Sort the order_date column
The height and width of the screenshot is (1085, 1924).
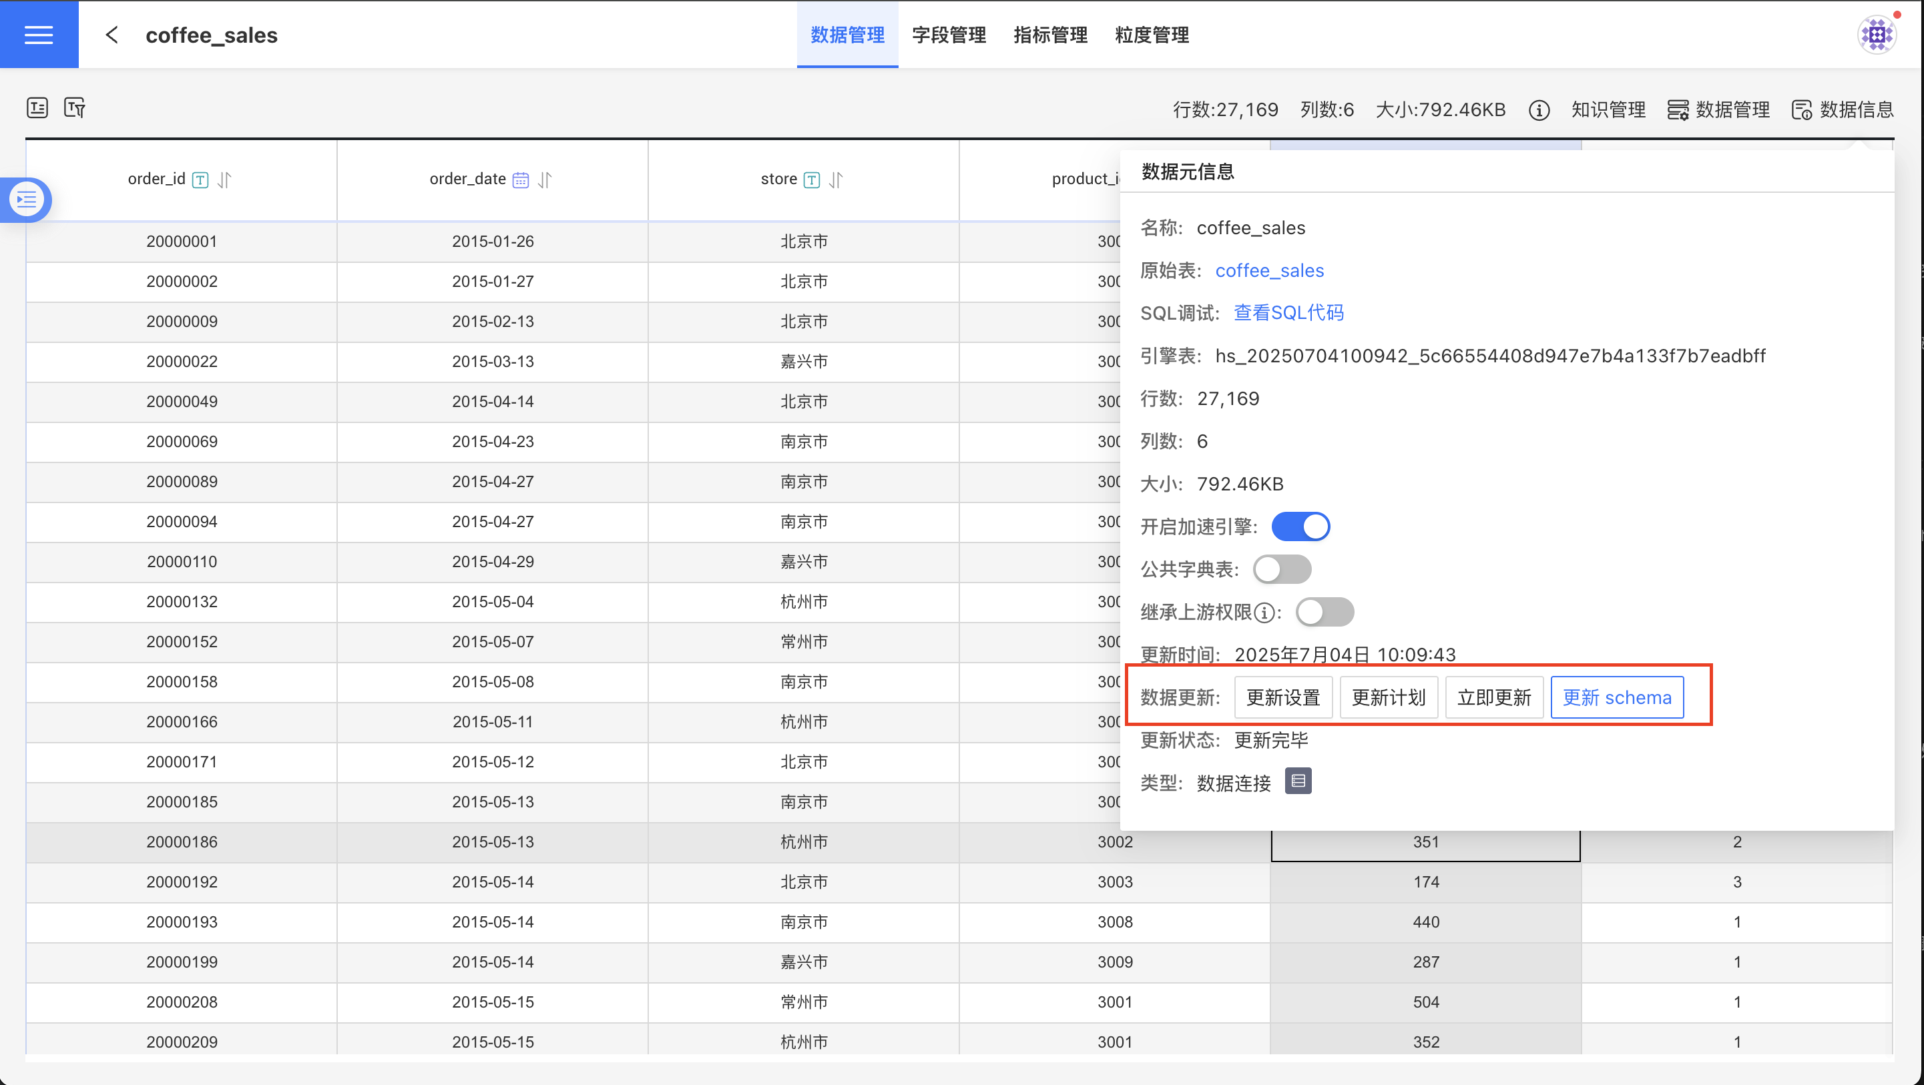[x=545, y=179]
